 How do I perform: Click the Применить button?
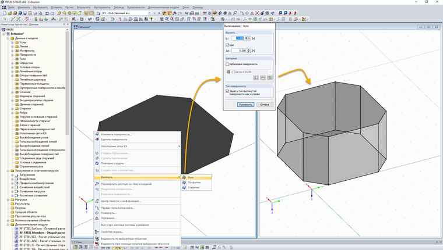click(x=245, y=105)
